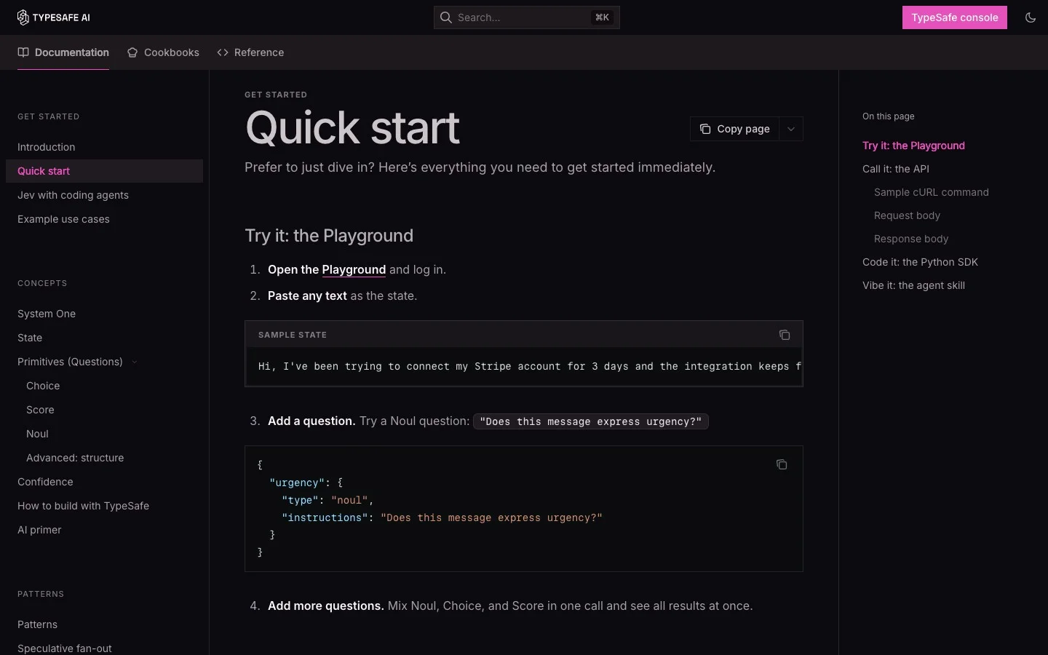Copy the sample state code block
This screenshot has width=1048, height=655.
(x=785, y=335)
